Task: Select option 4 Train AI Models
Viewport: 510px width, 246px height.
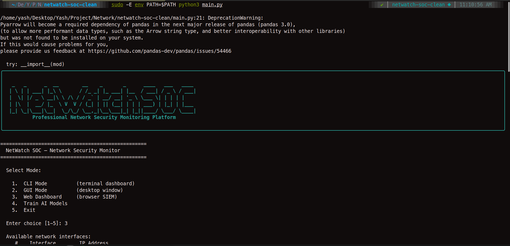Action: pos(40,203)
